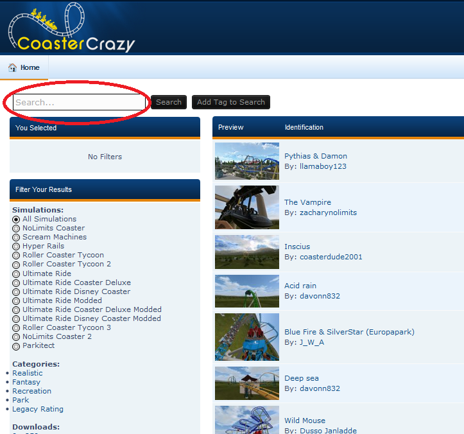
Task: Filter by the Realistic category link
Action: [28, 373]
